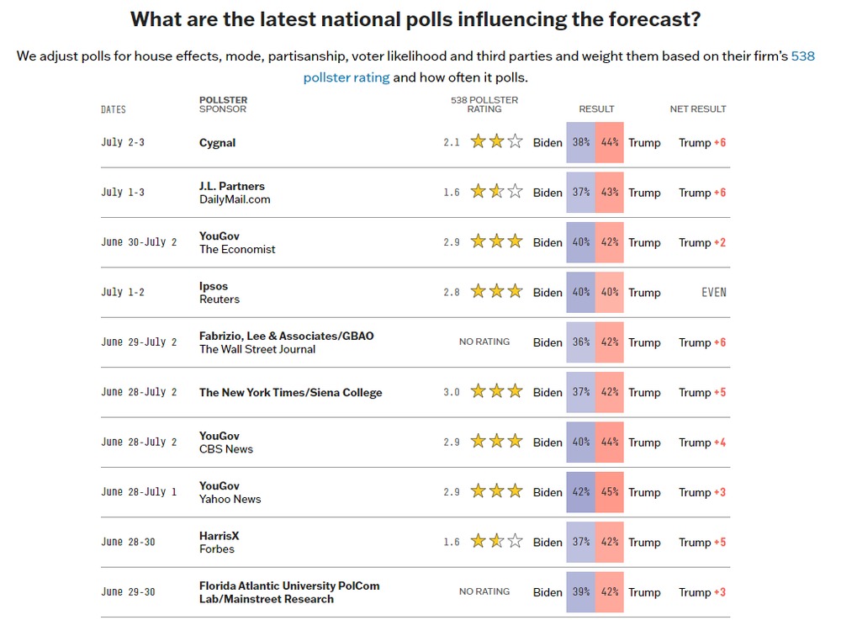Click the 538 POLLSTER RATING column header
Image resolution: width=841 pixels, height=620 pixels.
click(x=484, y=104)
